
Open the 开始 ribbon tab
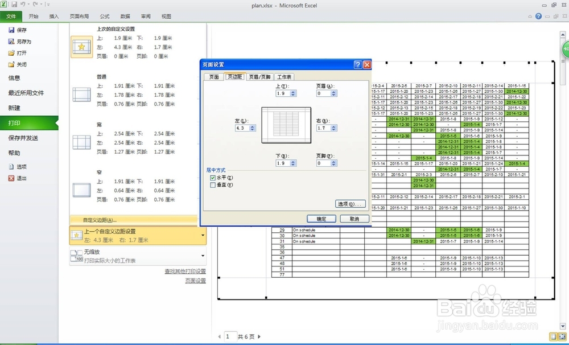(x=34, y=17)
